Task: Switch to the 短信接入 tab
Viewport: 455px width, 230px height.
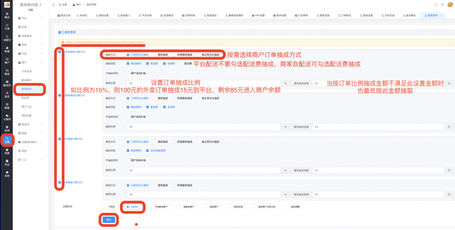Action: click(124, 16)
